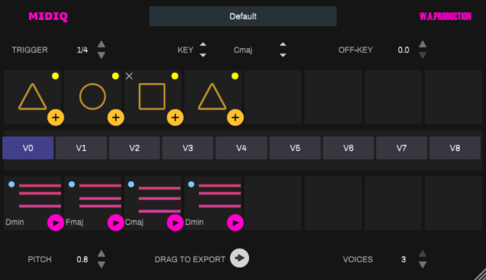Select the V0 variation tab

[x=28, y=148]
